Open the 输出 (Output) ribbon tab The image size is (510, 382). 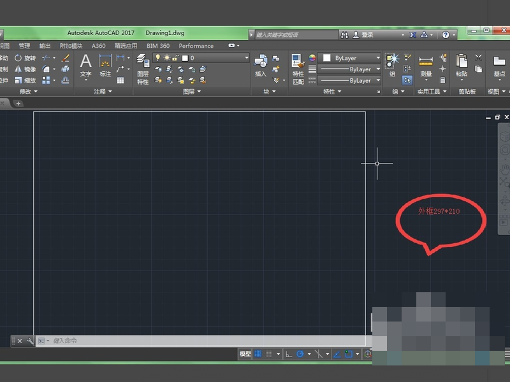tap(45, 46)
